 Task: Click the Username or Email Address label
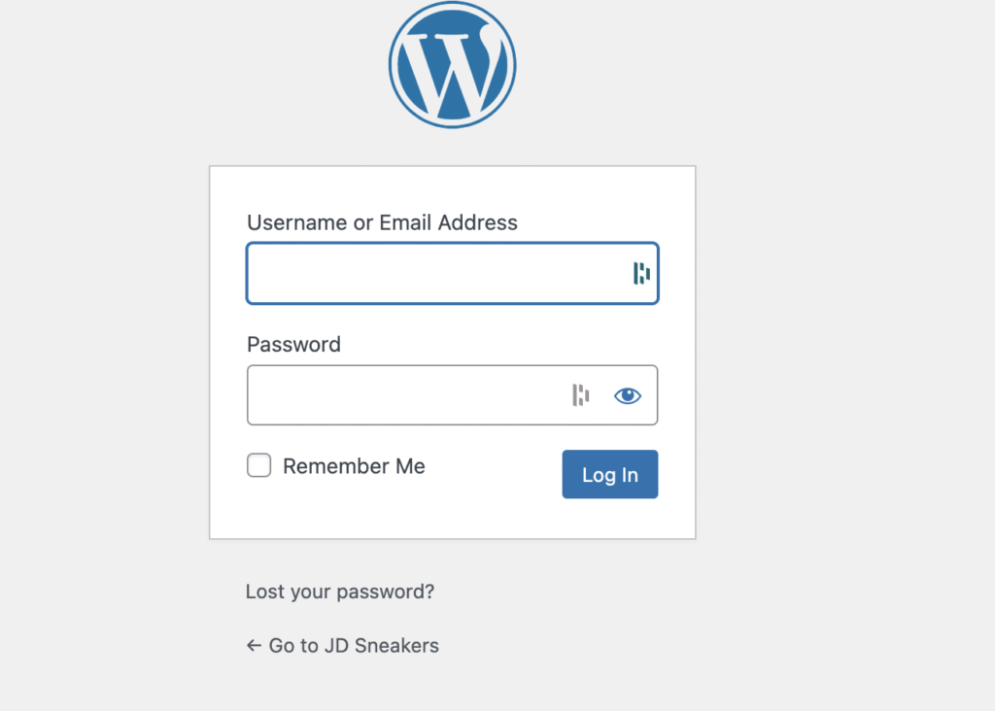[382, 222]
